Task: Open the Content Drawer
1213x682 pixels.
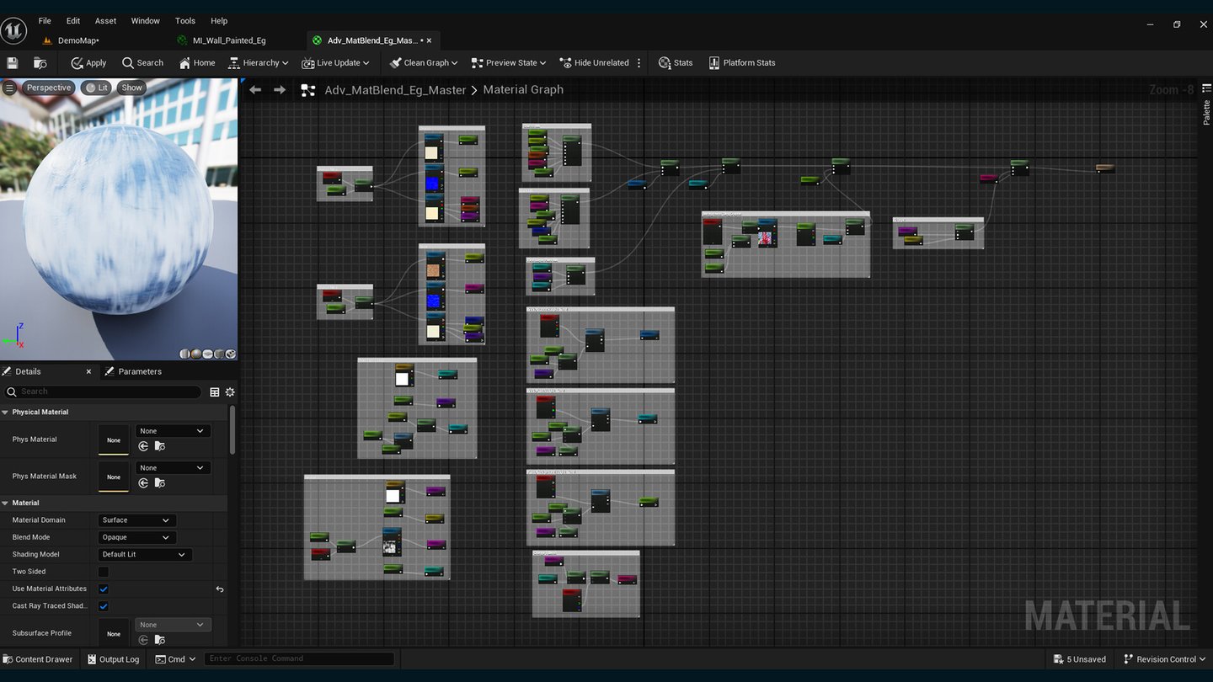Action: coord(37,659)
